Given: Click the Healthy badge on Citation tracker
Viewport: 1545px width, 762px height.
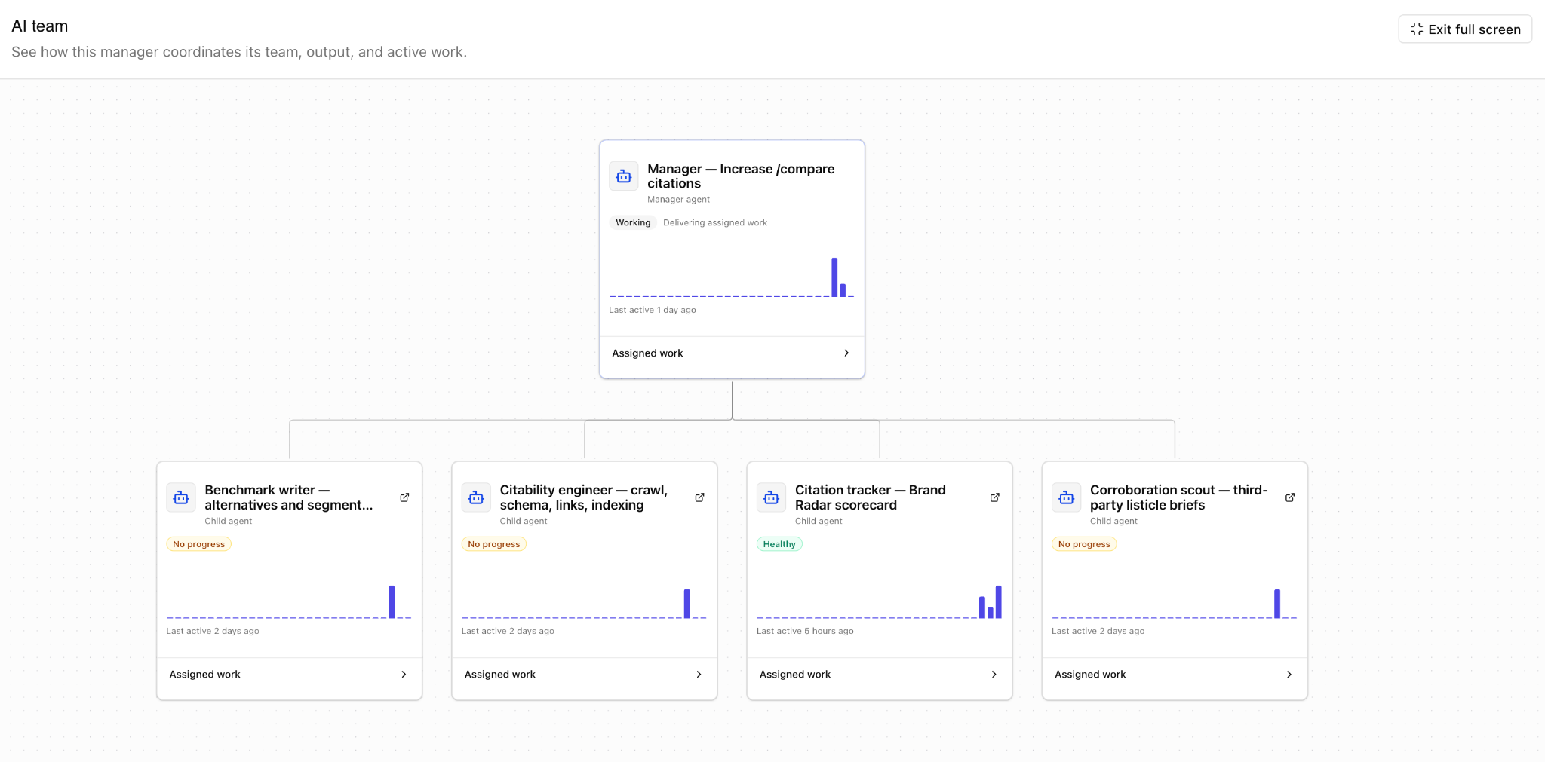Looking at the screenshot, I should coord(779,544).
